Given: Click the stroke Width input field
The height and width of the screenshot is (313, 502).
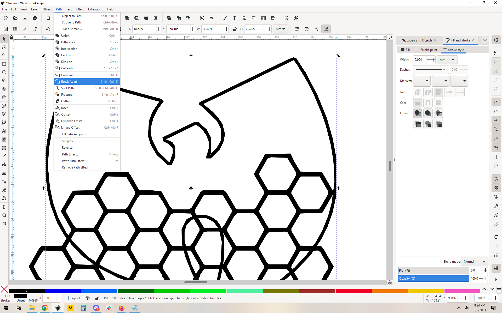Looking at the screenshot, I should click(x=420, y=60).
